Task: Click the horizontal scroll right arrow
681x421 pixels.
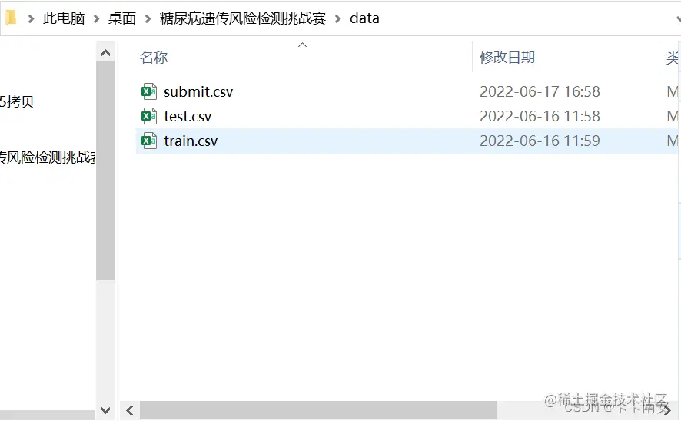Action: (666, 410)
